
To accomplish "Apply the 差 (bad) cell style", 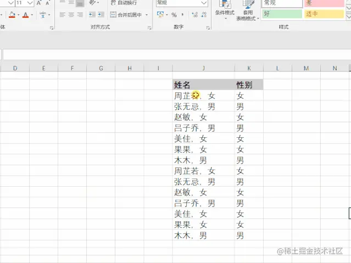I will (x=324, y=3).
